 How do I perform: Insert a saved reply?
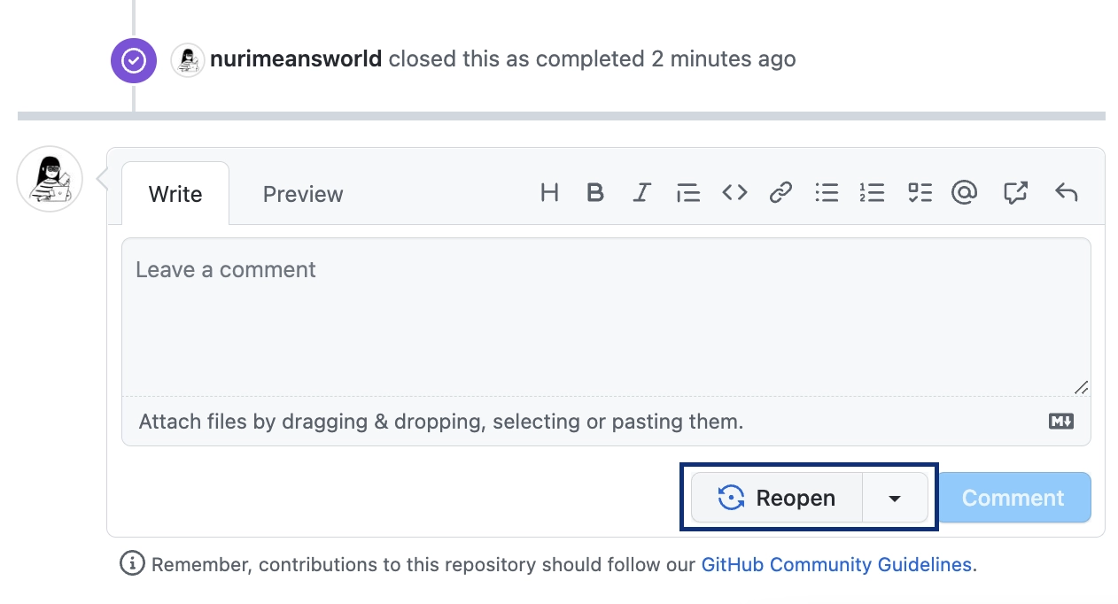(1066, 192)
